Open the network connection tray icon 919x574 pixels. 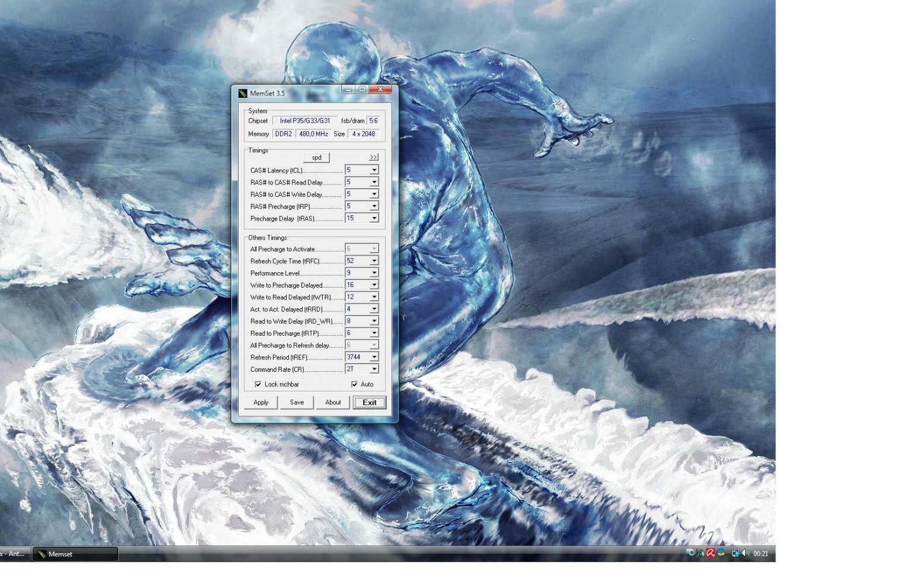(x=736, y=553)
